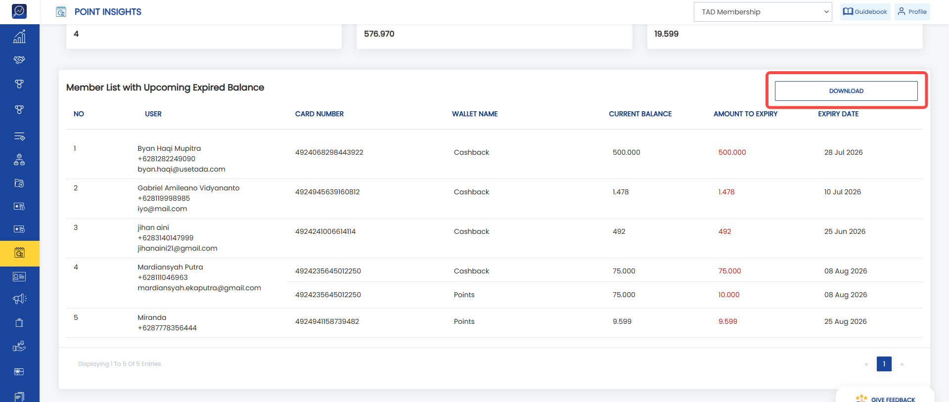Click card number 4924068298443922
Image resolution: width=949 pixels, height=402 pixels.
coord(329,152)
